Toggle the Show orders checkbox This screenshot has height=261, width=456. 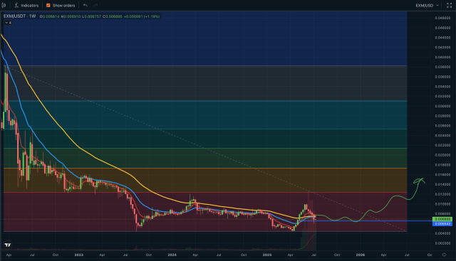click(x=48, y=5)
